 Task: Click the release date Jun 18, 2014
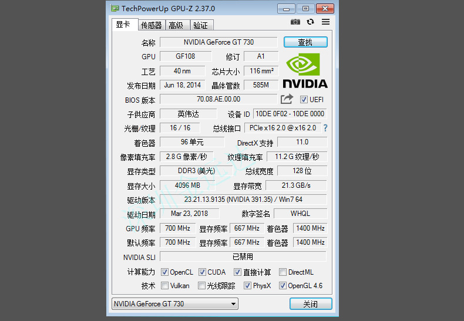[182, 85]
